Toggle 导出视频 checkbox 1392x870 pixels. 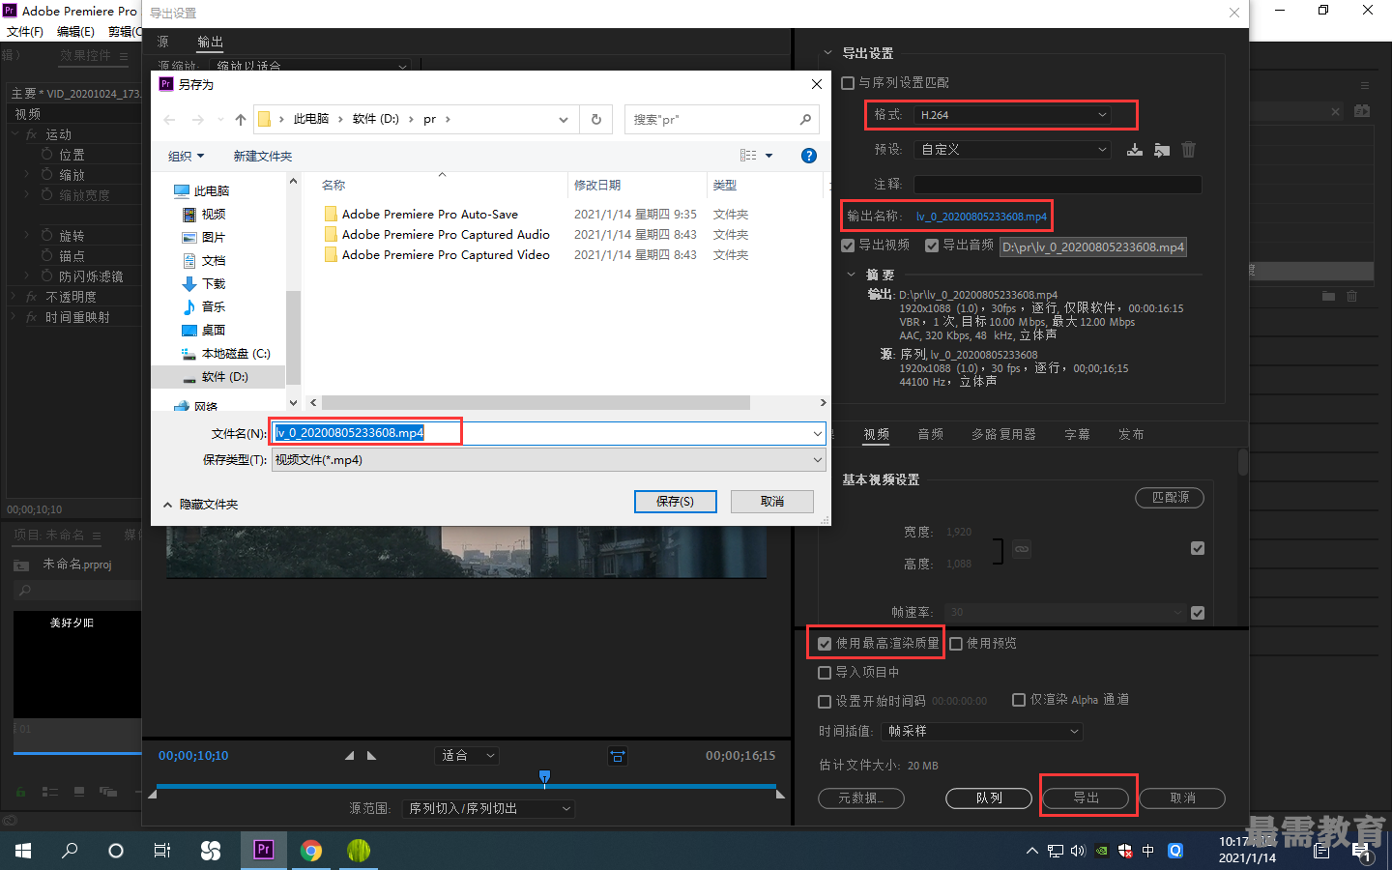848,246
